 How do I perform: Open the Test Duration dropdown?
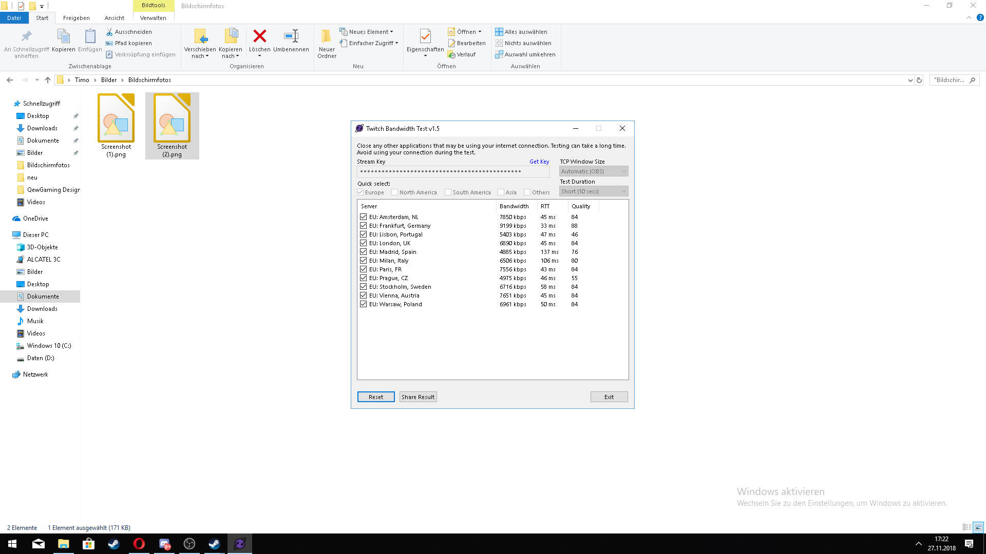[594, 191]
